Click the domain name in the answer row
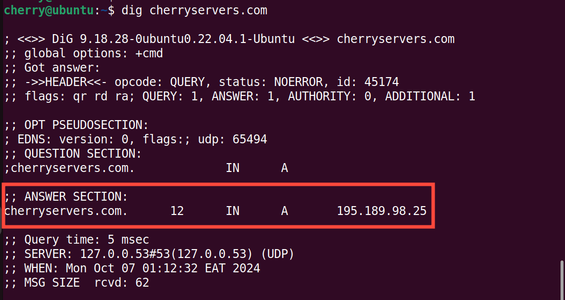The width and height of the screenshot is (565, 300). click(x=66, y=211)
